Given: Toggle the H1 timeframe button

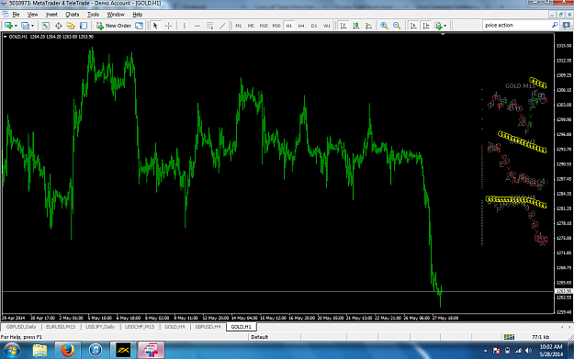Looking at the screenshot, I should click(288, 26).
